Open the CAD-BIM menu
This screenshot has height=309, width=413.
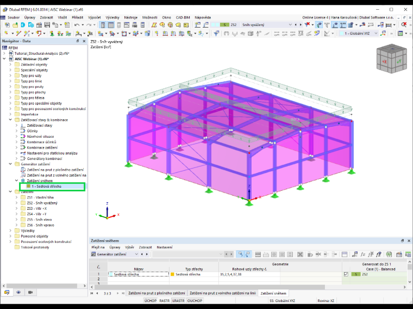click(x=183, y=17)
